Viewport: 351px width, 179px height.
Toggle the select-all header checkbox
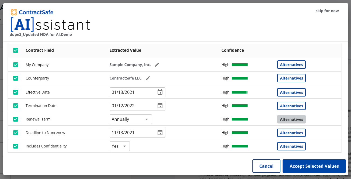pyautogui.click(x=16, y=50)
